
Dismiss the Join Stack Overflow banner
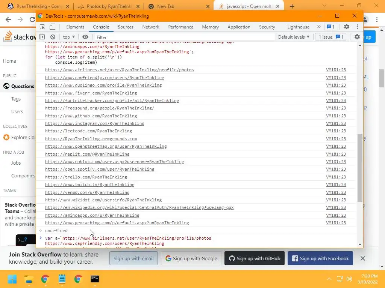363,258
